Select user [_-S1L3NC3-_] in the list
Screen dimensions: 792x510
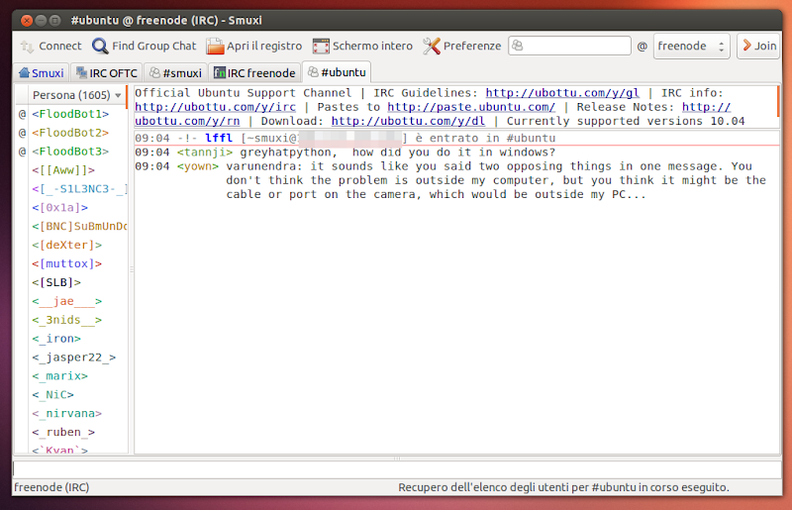click(x=79, y=188)
